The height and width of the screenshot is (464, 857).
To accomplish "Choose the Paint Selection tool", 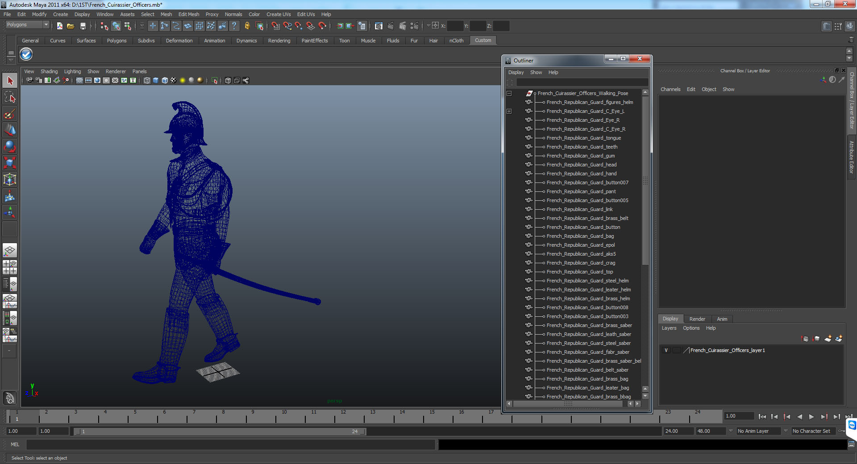I will pyautogui.click(x=10, y=114).
